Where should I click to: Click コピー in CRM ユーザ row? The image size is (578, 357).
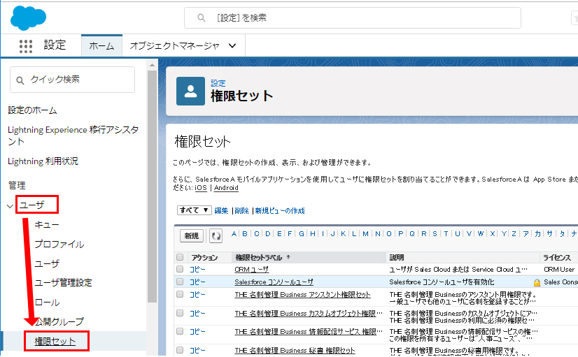(x=197, y=270)
